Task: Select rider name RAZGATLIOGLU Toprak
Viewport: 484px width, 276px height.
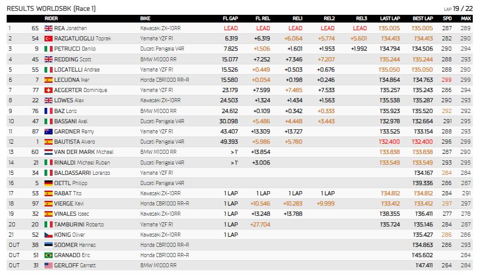Action: [82, 39]
